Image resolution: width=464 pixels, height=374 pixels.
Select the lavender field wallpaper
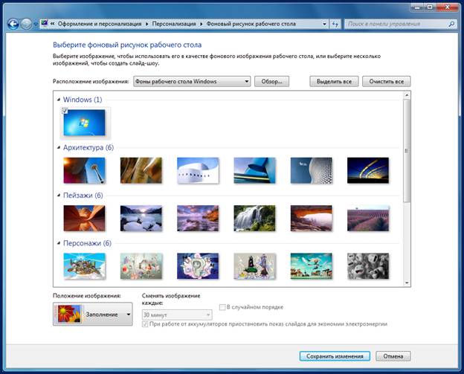coord(368,219)
